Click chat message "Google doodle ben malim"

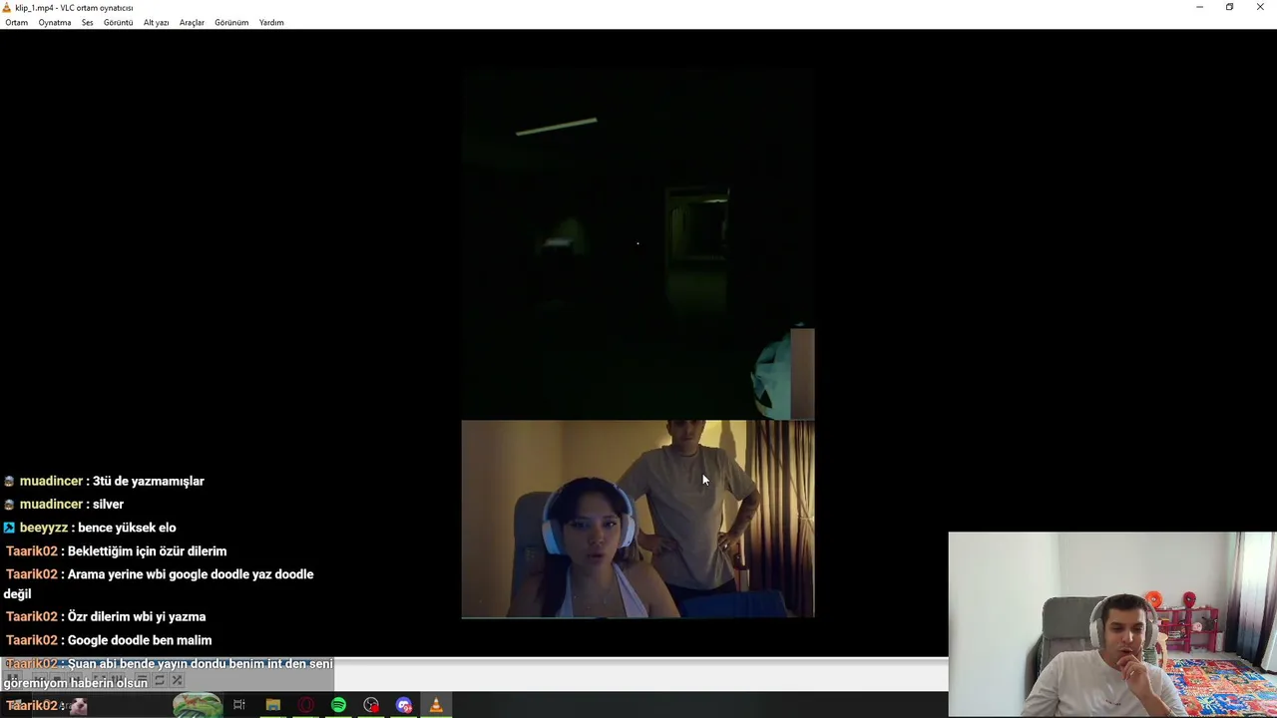pos(140,640)
